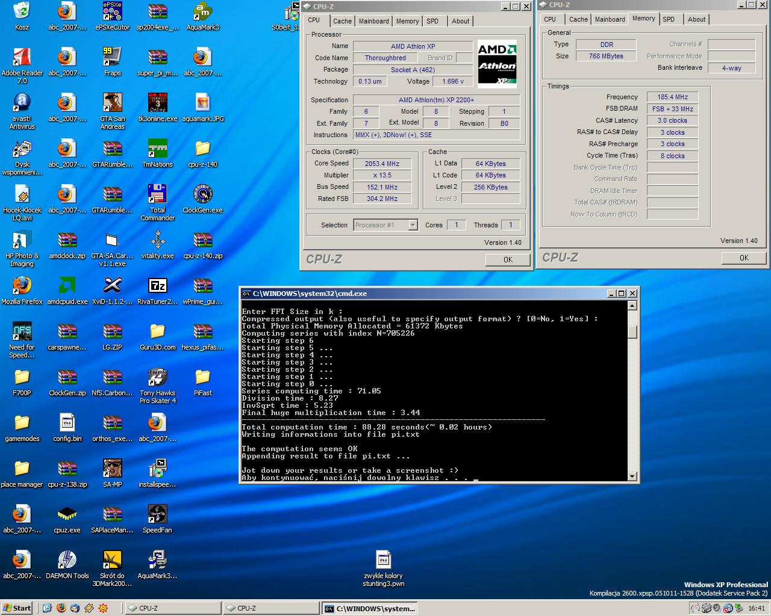
Task: Select the Total Commander icon
Action: pos(157,194)
